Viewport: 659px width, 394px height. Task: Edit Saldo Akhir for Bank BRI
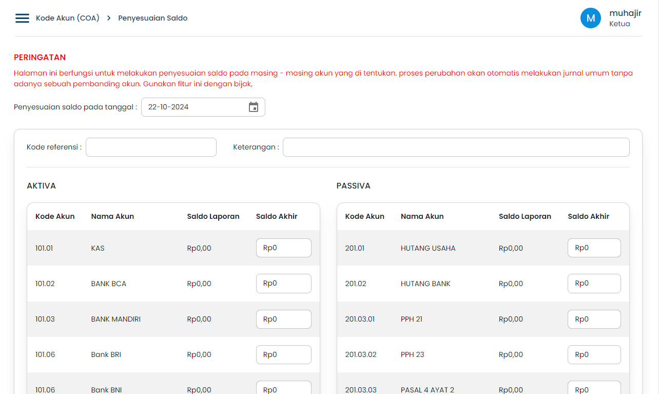pyautogui.click(x=283, y=354)
